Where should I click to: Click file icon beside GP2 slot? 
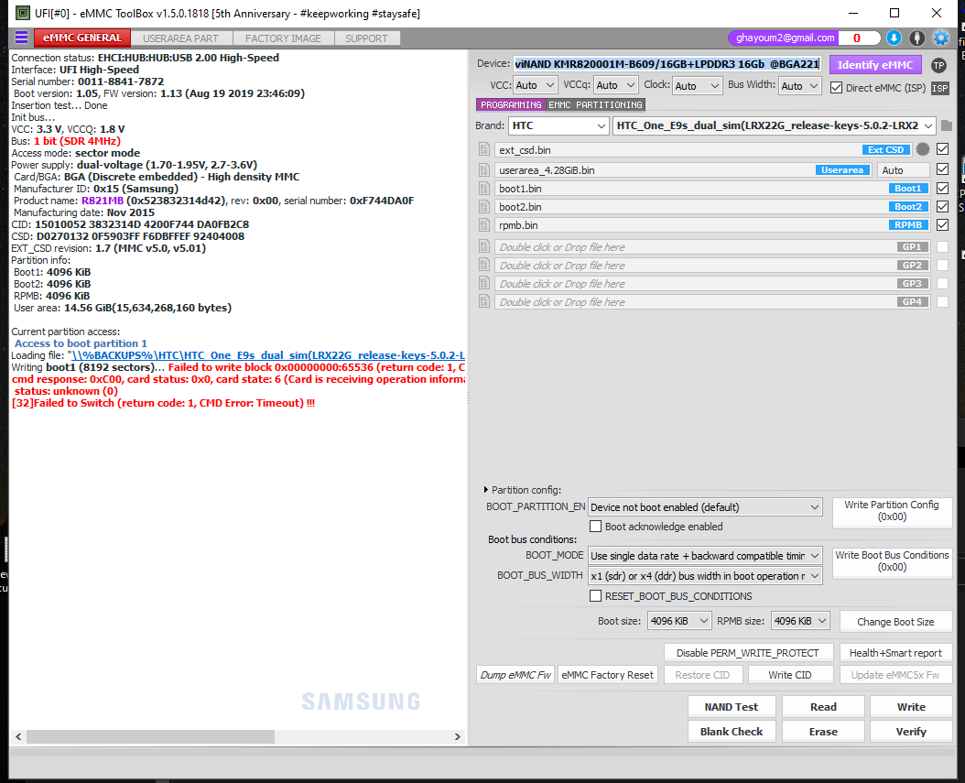[x=484, y=266]
